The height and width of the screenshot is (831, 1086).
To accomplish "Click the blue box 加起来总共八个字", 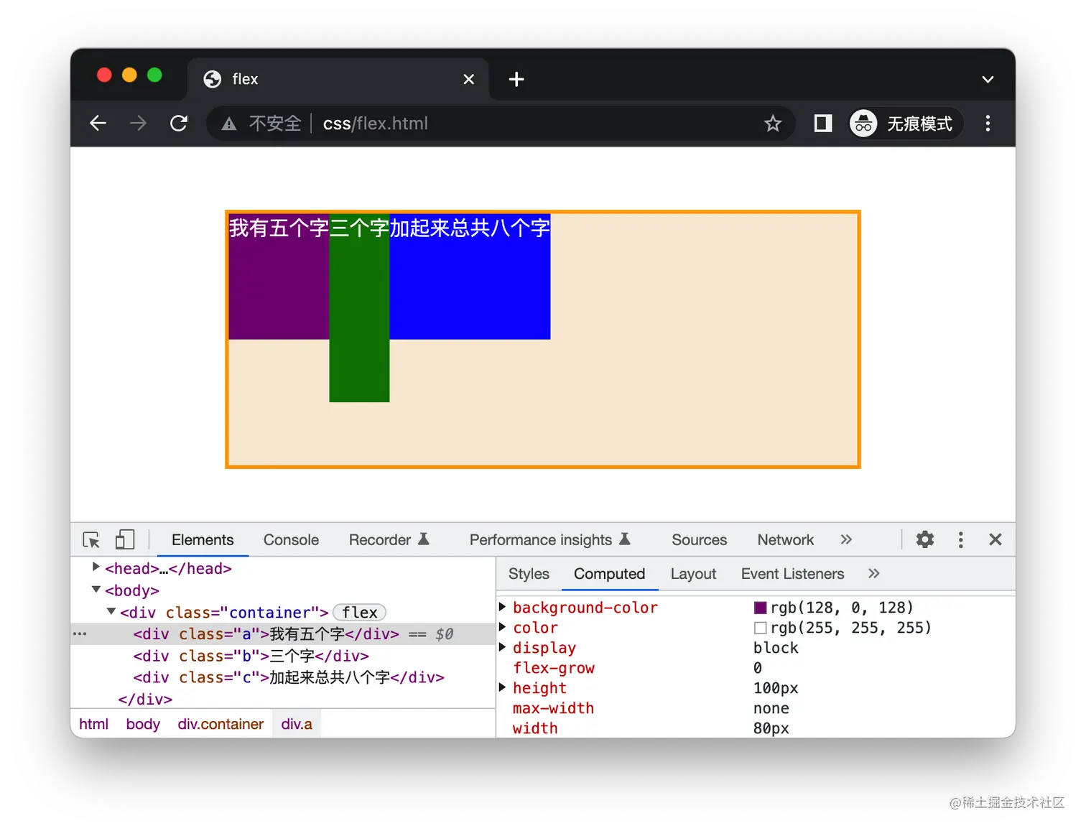I will click(470, 277).
